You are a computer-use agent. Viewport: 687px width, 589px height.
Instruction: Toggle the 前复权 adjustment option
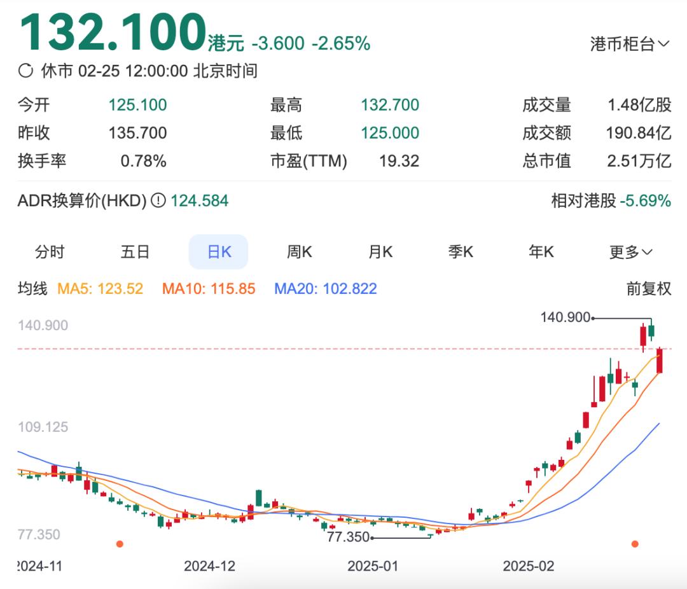click(648, 288)
